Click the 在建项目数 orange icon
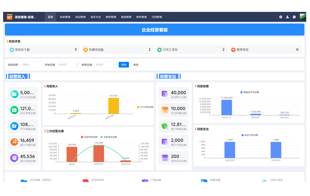Screen dimensions: 310x196 (x=86, y=50)
